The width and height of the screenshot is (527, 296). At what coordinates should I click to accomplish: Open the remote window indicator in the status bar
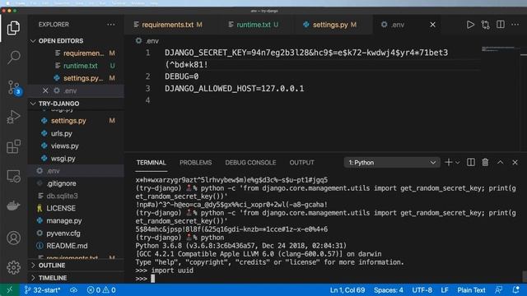click(9, 290)
